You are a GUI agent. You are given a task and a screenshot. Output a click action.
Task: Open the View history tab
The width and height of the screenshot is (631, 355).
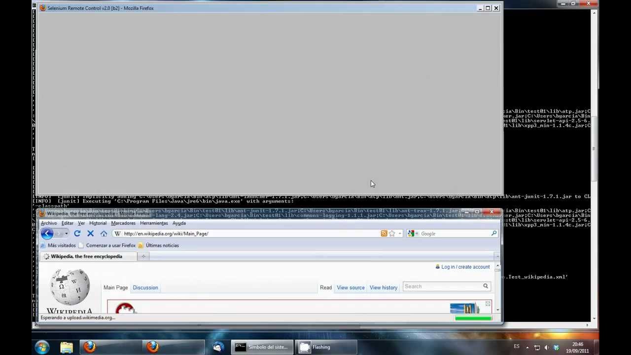point(384,287)
